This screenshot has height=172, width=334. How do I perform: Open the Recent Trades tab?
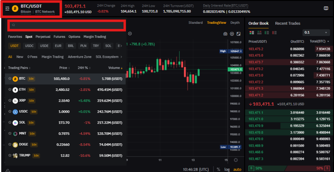288,23
